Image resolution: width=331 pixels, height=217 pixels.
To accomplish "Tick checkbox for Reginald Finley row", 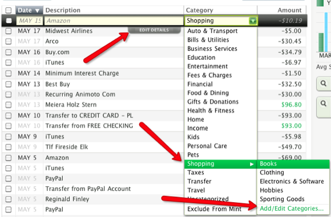I will pos(9,199).
